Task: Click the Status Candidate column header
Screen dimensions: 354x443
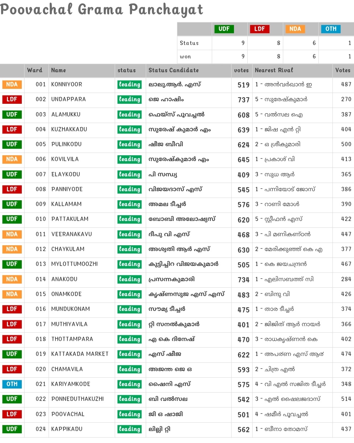Action: click(x=173, y=70)
